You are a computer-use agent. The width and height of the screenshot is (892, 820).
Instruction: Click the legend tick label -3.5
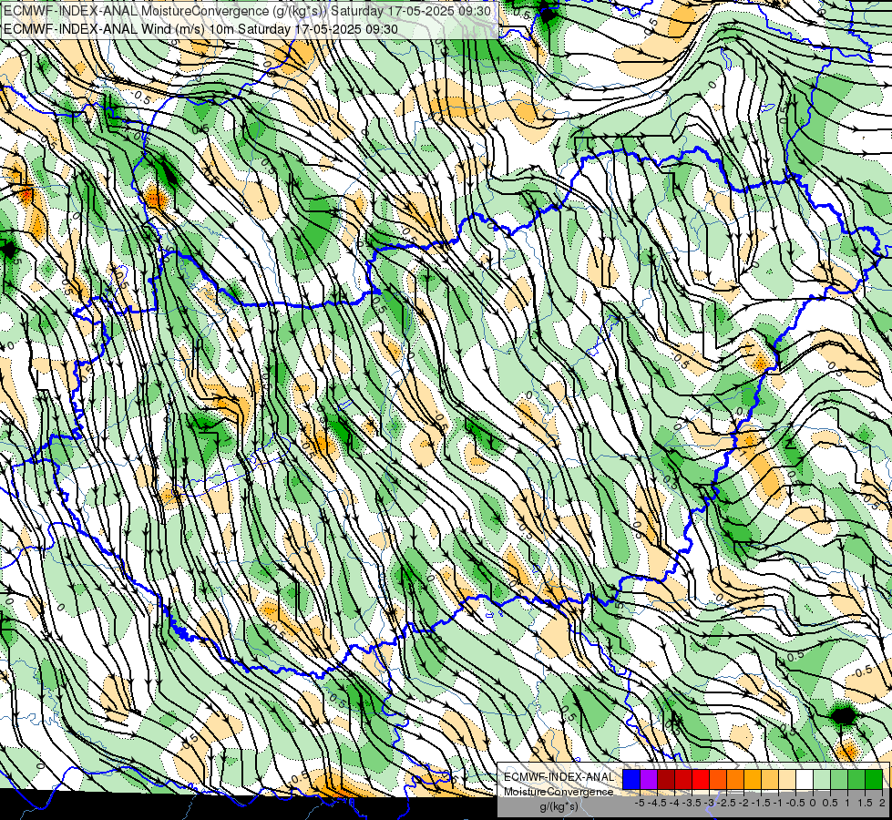[x=692, y=803]
